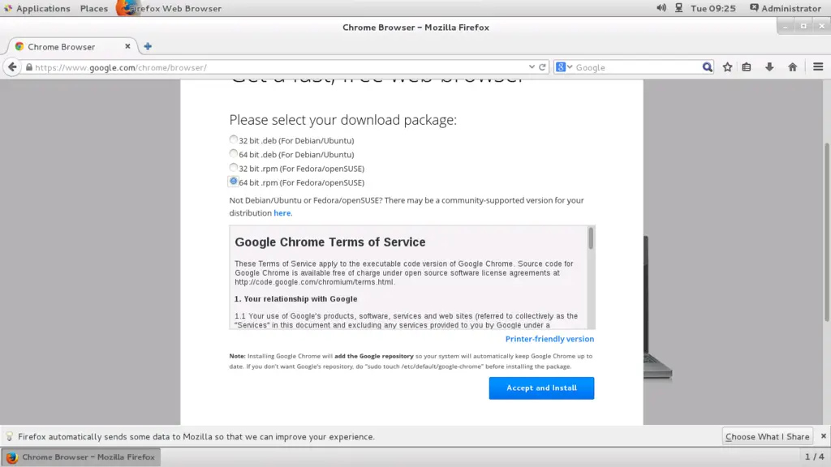Maximize the Firefox window
The image size is (831, 467).
pyautogui.click(x=803, y=26)
